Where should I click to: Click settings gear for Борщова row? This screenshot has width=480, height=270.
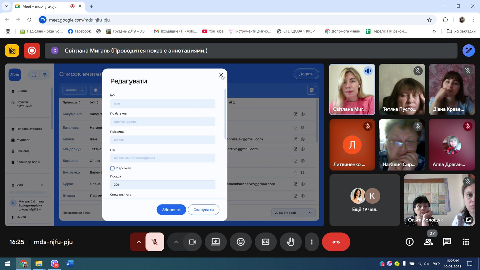(303, 161)
